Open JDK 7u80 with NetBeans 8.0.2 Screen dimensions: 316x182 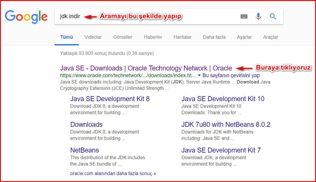[226, 125]
